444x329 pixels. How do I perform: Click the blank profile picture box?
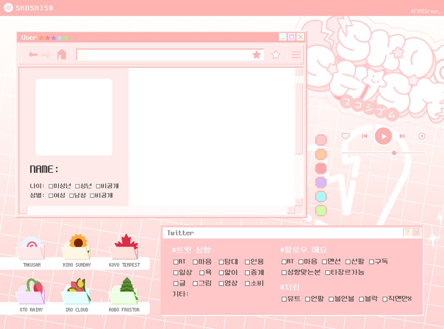point(74,117)
